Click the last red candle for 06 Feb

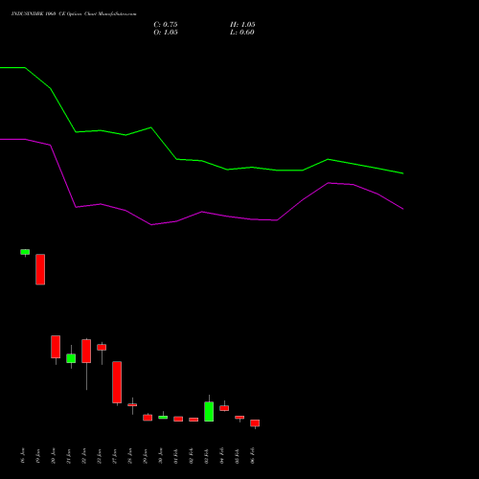[255, 423]
